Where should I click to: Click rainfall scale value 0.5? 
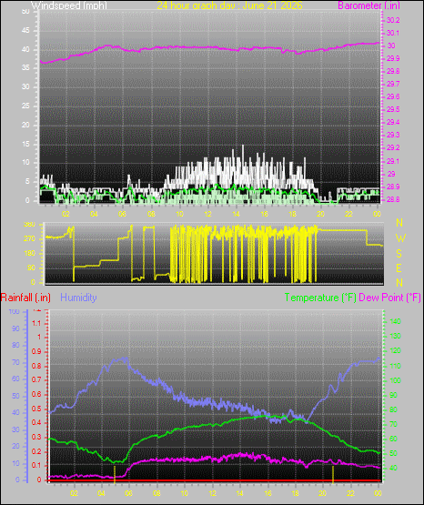tap(36, 409)
